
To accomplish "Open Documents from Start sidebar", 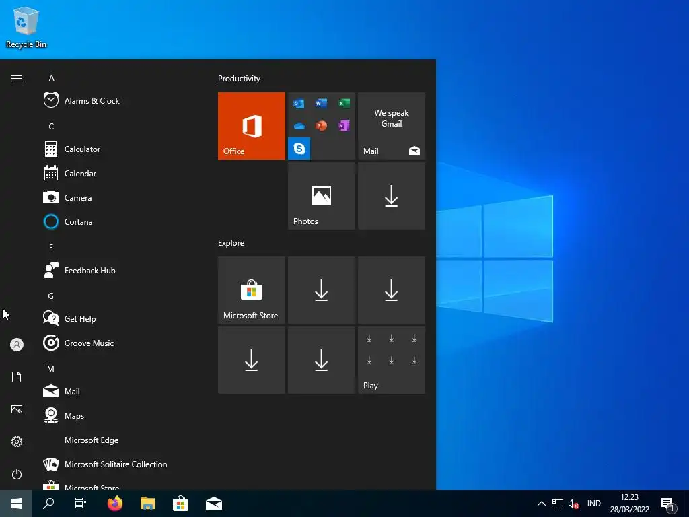I will [17, 377].
